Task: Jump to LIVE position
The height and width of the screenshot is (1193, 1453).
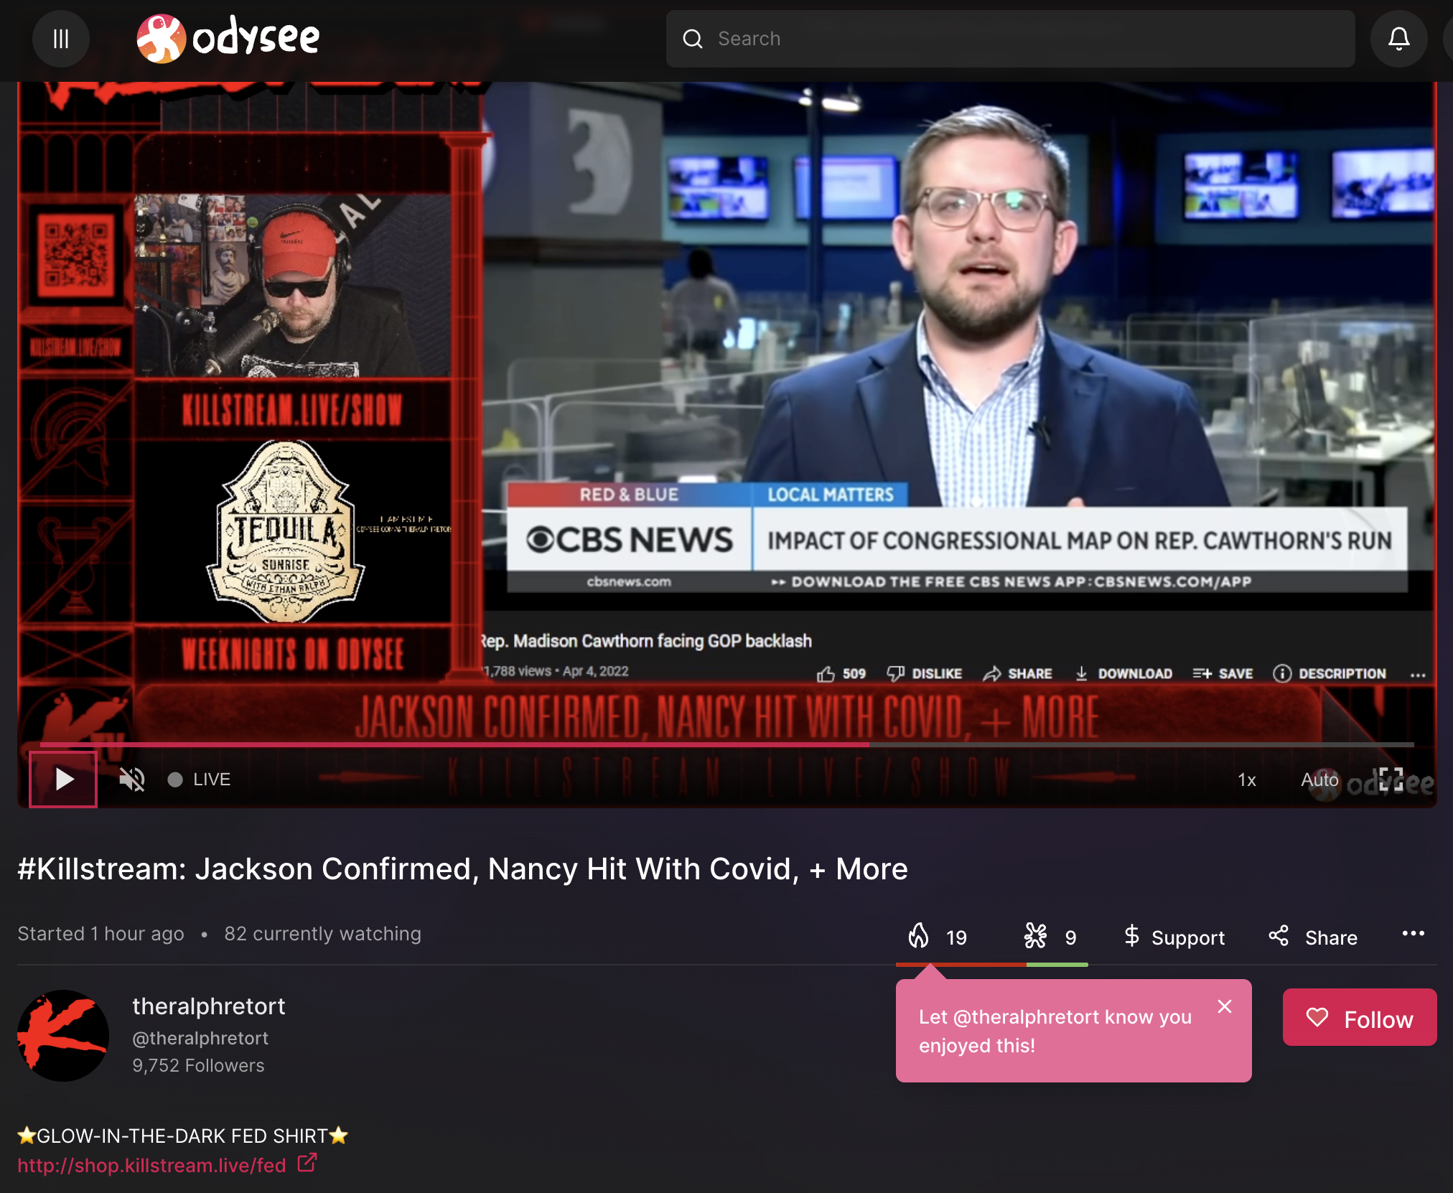Action: coord(200,780)
